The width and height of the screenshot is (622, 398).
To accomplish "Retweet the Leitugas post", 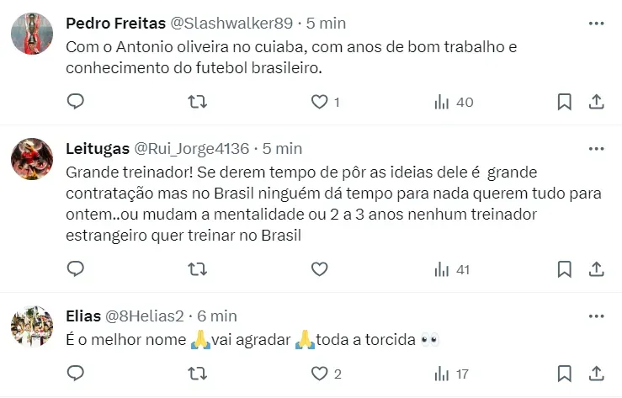I will click(x=197, y=269).
